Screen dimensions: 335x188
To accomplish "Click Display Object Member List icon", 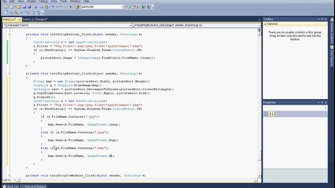I will pyautogui.click(x=6, y=13).
